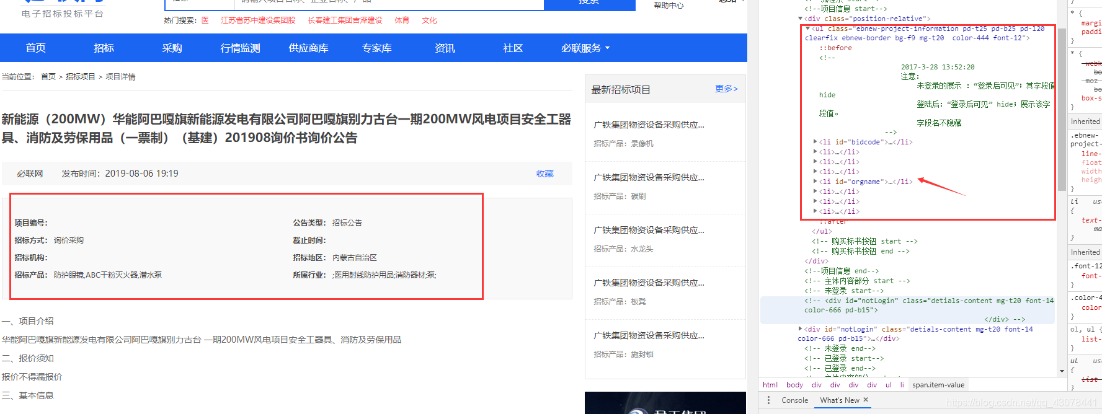Open sidebar project with 招标产品: 碳刷
The height and width of the screenshot is (414, 1102).
(649, 177)
